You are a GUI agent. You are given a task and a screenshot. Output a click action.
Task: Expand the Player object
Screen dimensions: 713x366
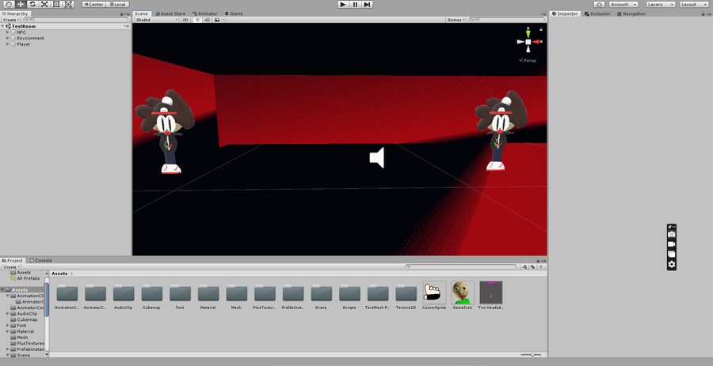pyautogui.click(x=8, y=44)
